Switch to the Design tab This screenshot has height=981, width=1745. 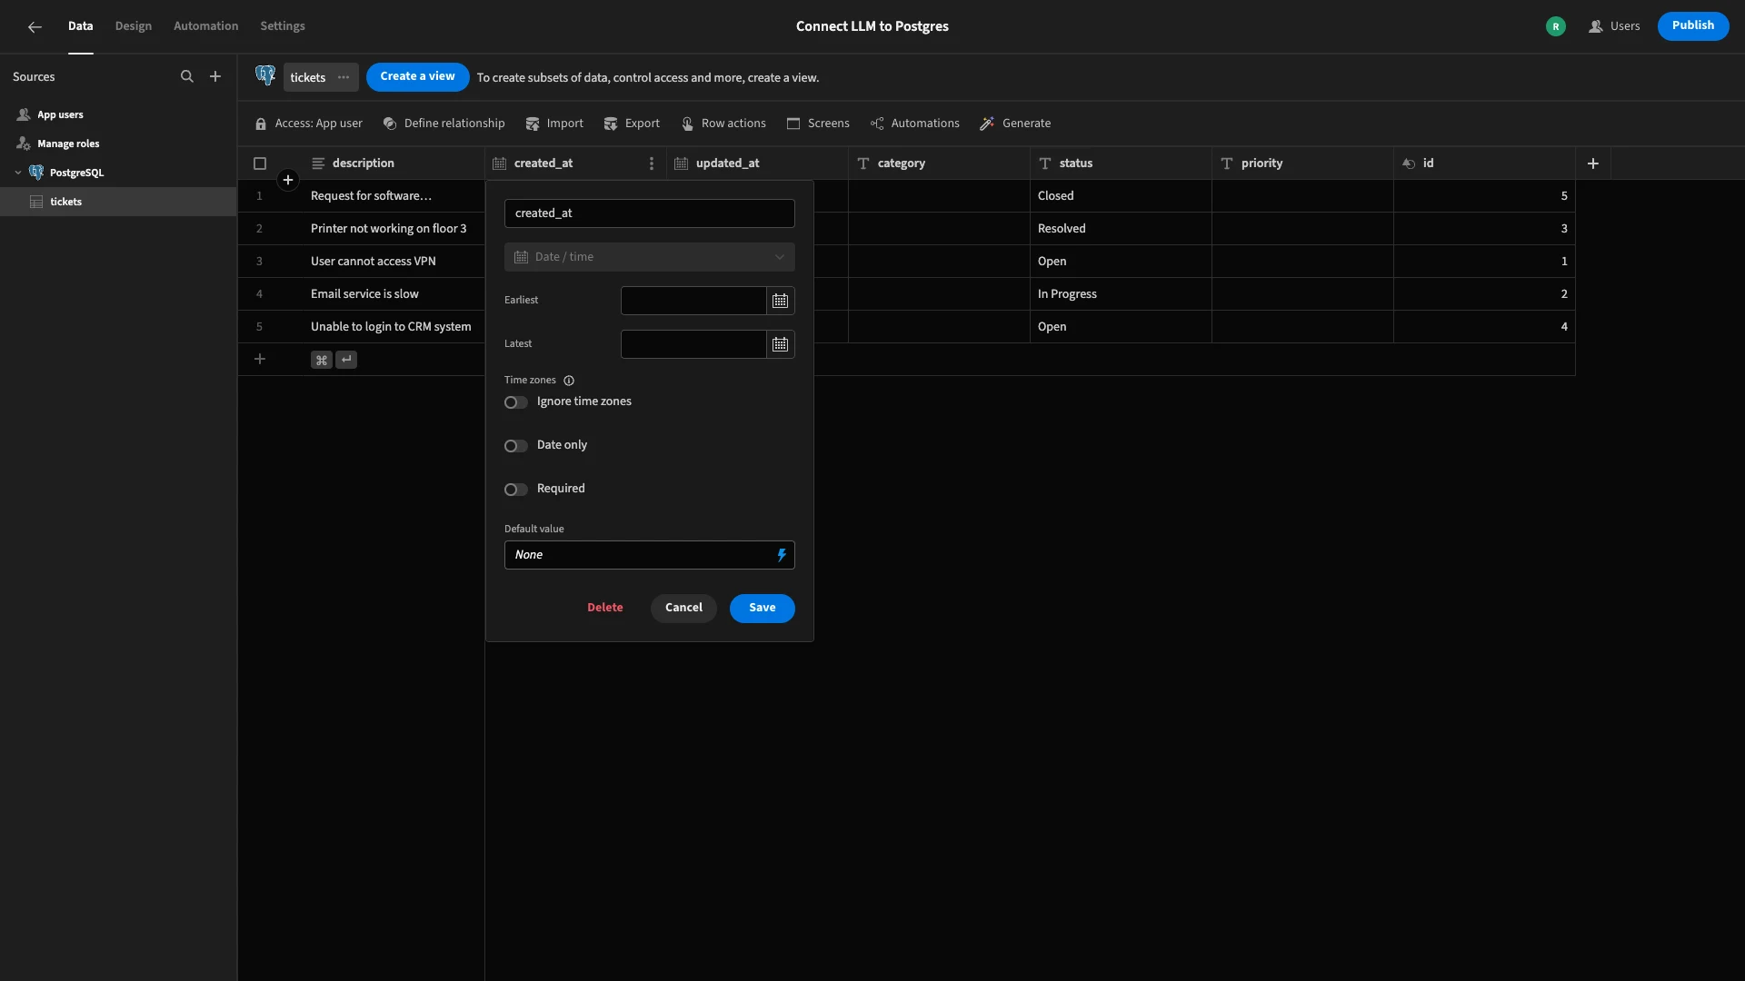point(134,26)
